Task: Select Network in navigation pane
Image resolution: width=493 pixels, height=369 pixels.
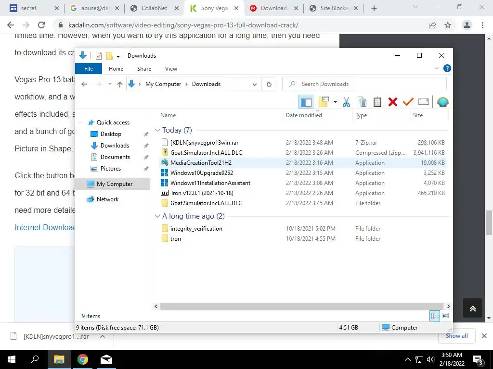Action: pos(107,199)
